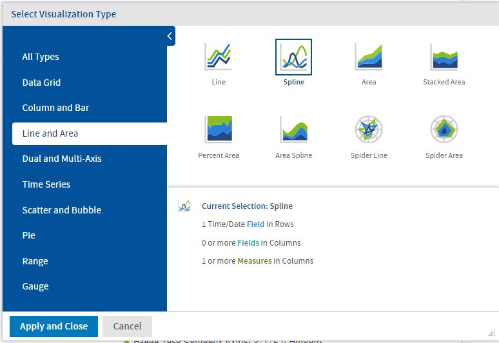Select the Line chart icon
This screenshot has width=499, height=343.
219,57
